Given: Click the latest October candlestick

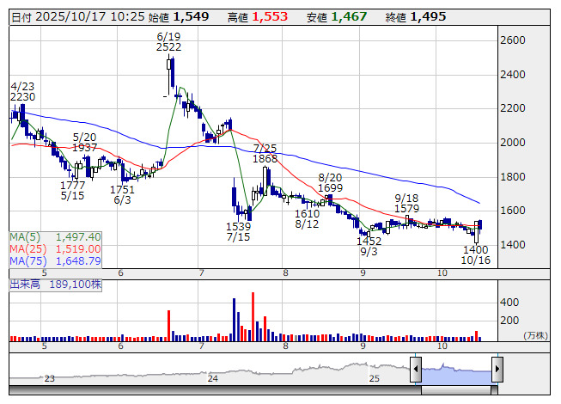Looking at the screenshot, I should point(479,227).
